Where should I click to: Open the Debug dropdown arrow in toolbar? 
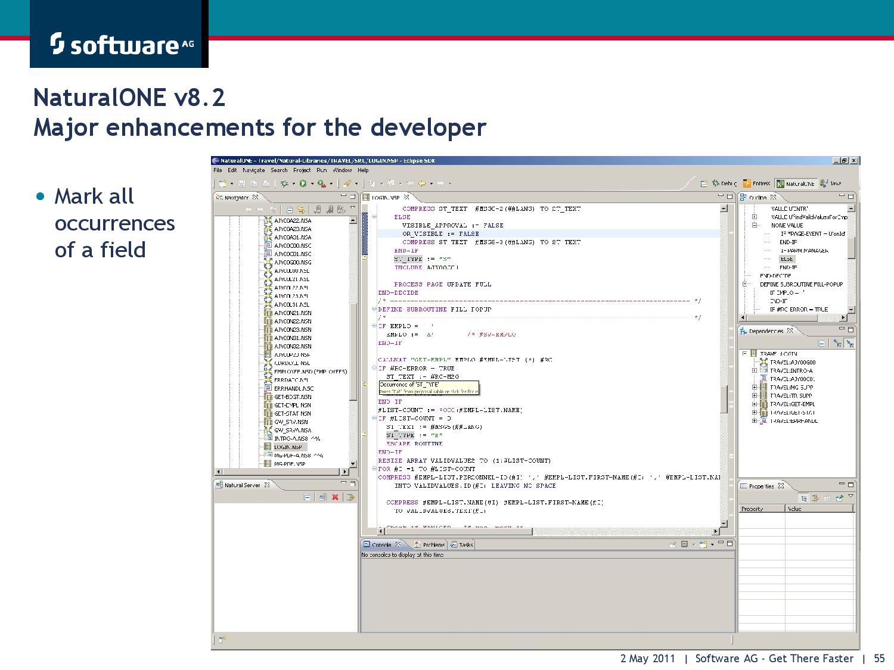tap(293, 184)
